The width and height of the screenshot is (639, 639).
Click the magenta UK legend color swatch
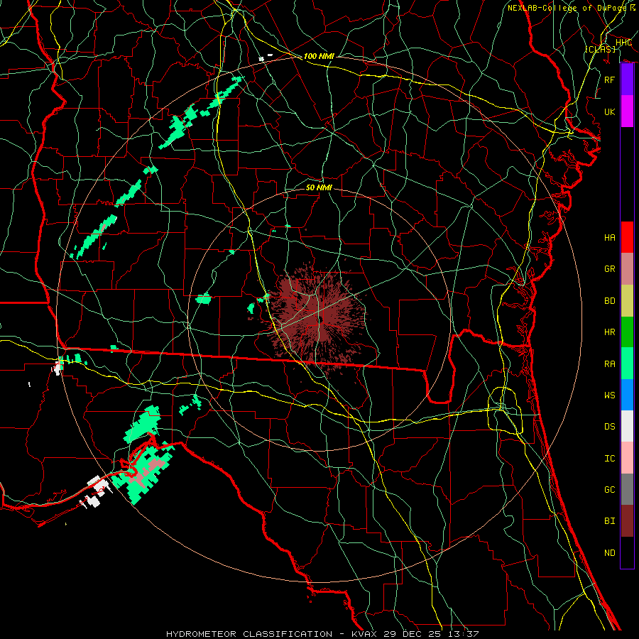click(627, 111)
